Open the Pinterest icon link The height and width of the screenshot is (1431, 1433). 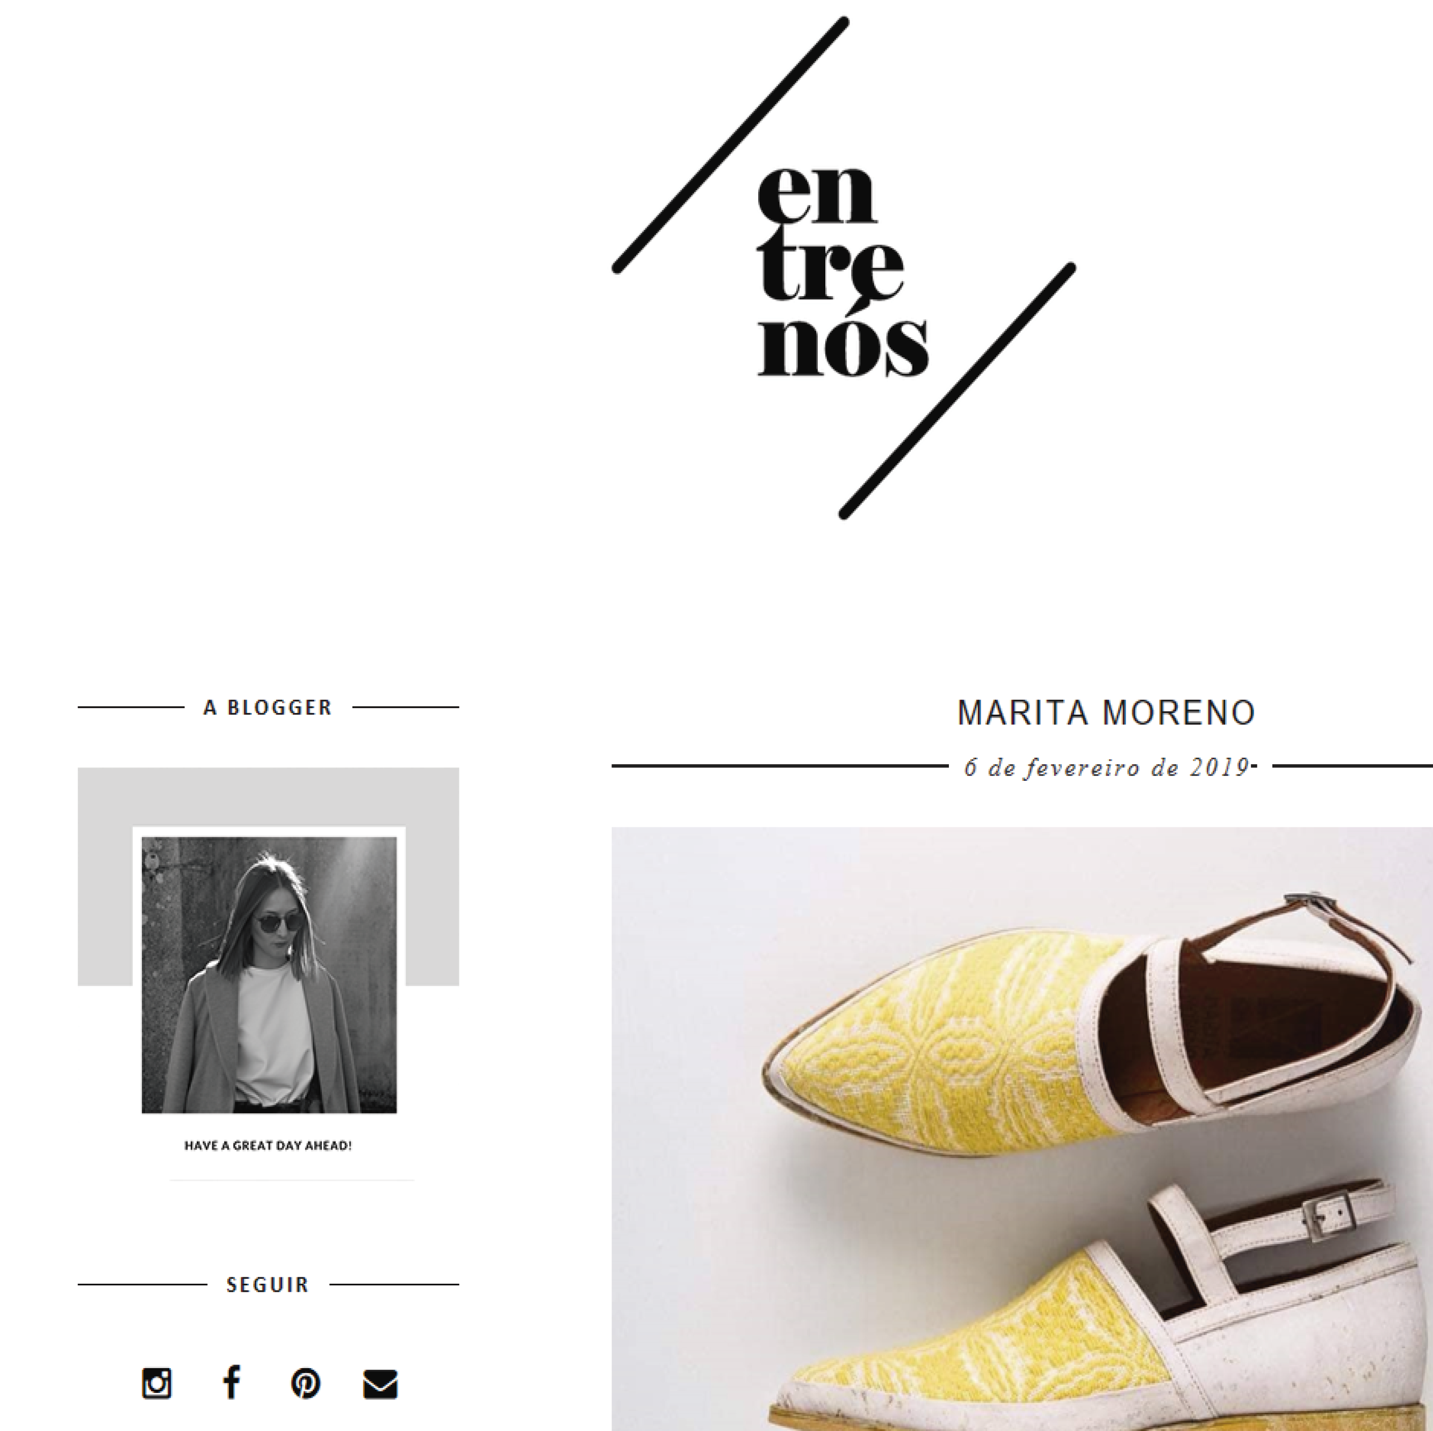[306, 1384]
